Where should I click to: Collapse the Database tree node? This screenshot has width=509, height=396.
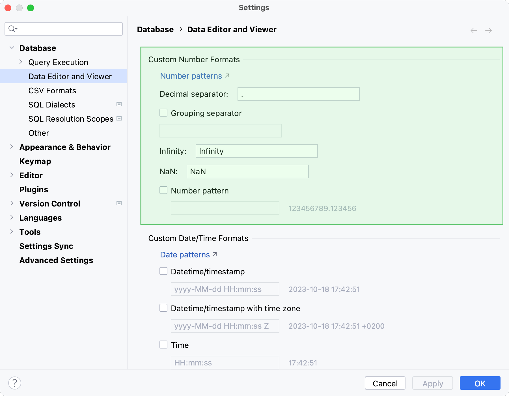(12, 48)
